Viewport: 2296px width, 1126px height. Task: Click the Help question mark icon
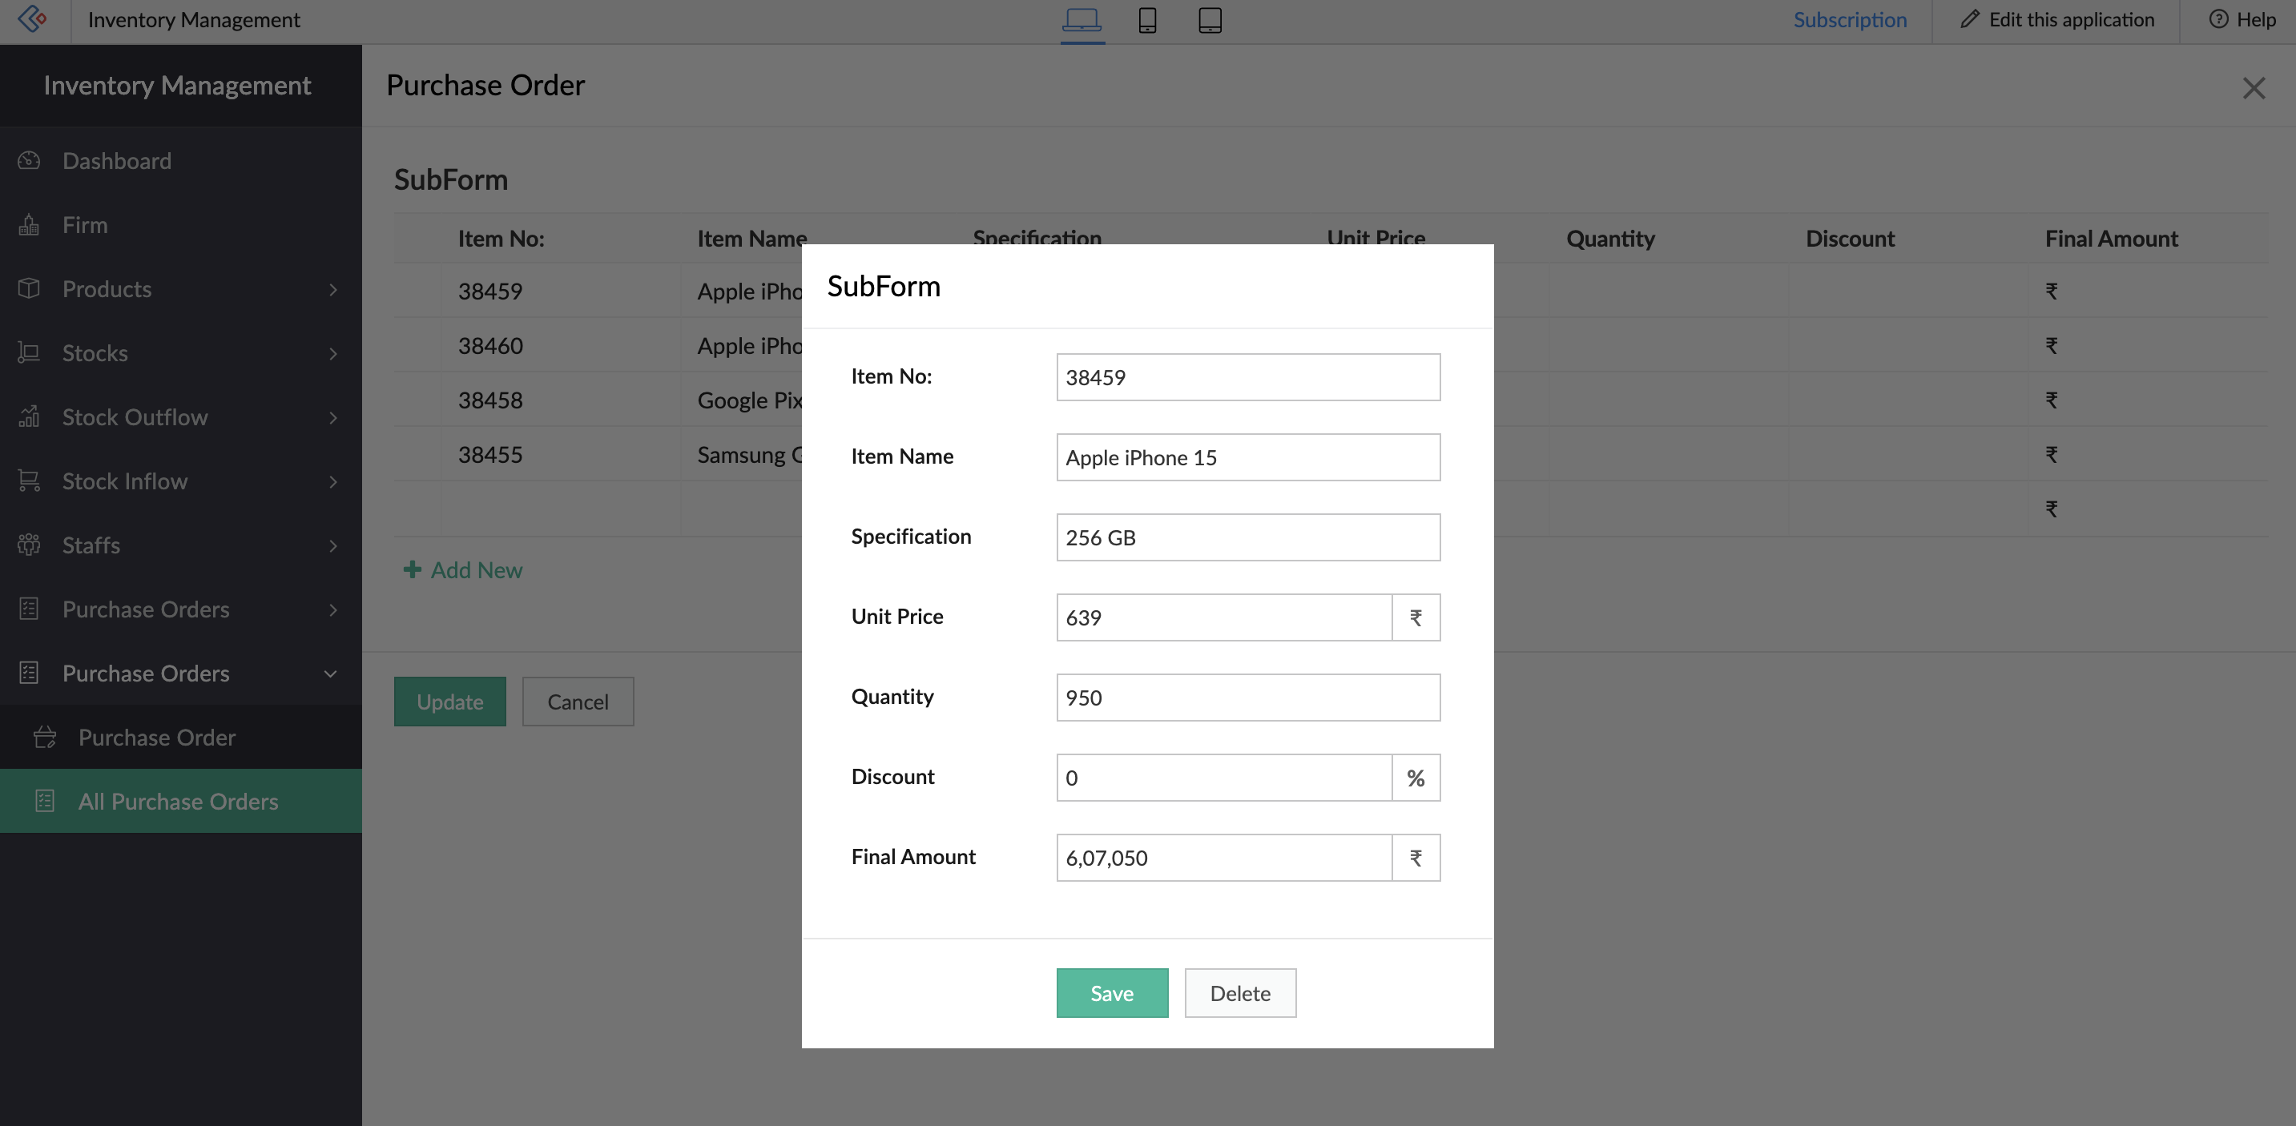(x=2217, y=19)
